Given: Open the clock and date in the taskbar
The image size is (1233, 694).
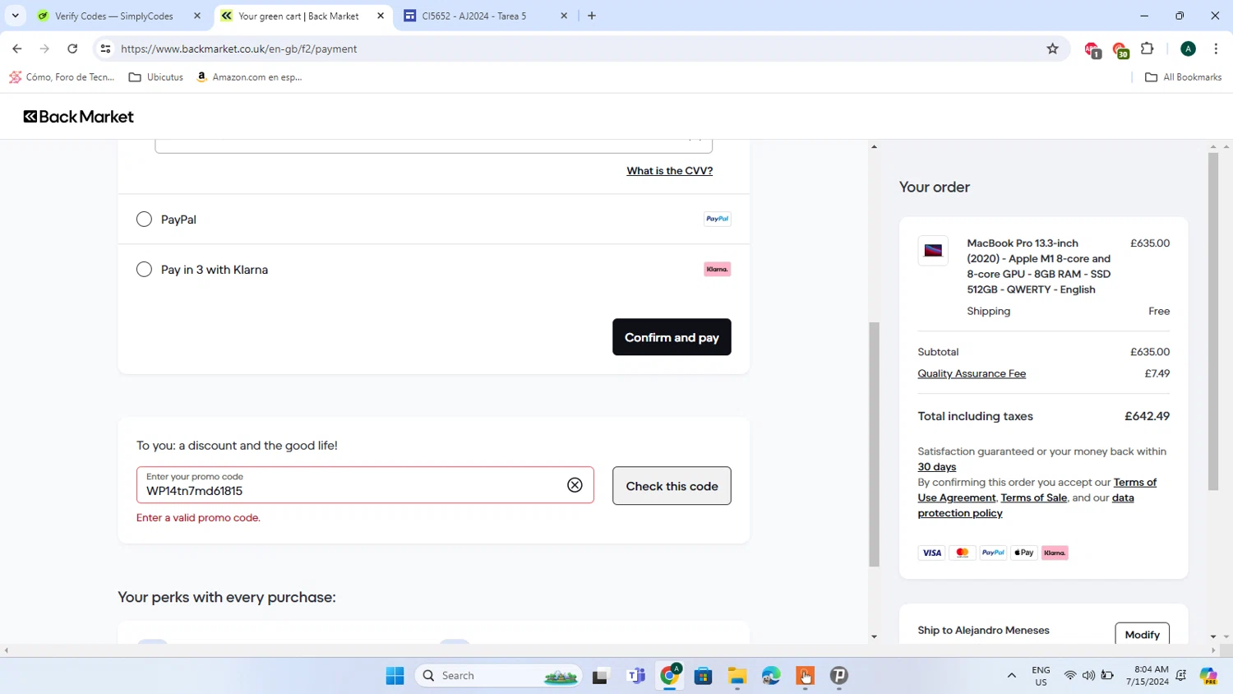Looking at the screenshot, I should click(1148, 676).
